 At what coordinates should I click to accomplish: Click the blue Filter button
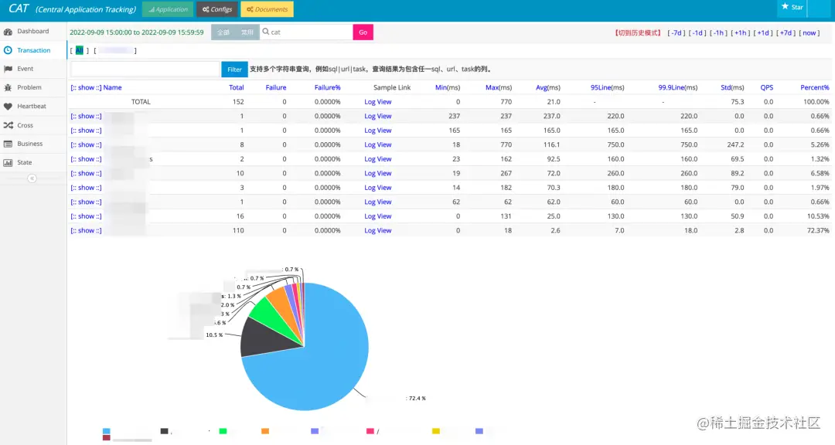[234, 70]
